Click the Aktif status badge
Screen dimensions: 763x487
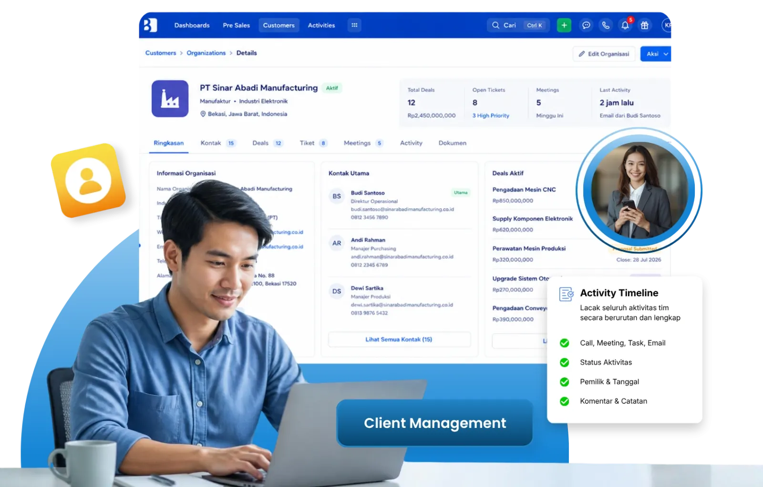click(332, 88)
